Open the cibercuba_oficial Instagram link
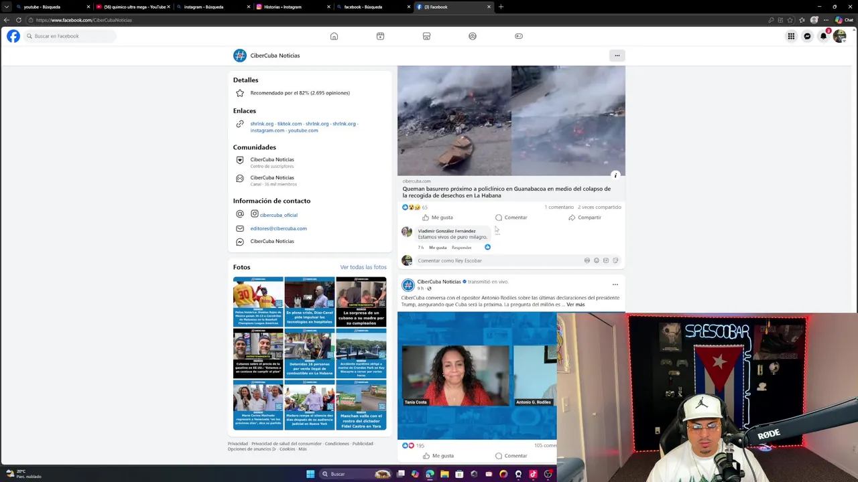The image size is (858, 482). tap(279, 215)
